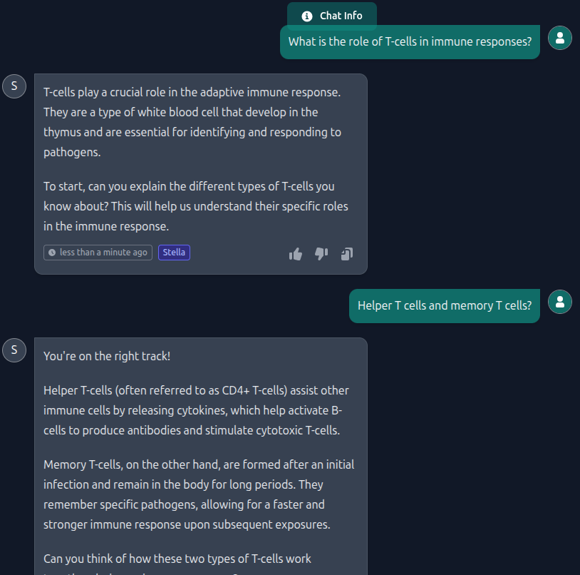This screenshot has height=575, width=580.
Task: Click the thumbs down icon on Stella's reply
Action: click(321, 254)
